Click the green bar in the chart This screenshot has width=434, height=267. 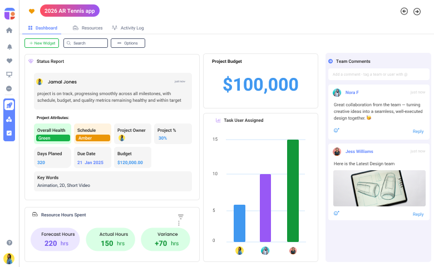[x=293, y=190]
